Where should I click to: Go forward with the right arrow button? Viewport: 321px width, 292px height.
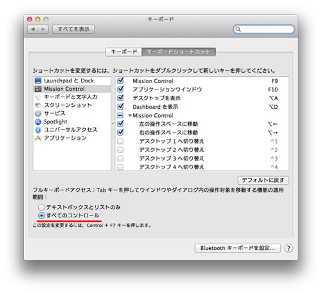point(43,29)
